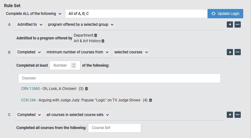This screenshot has width=251, height=138.
Task: Open the CRN 11860 course link
Action: tap(30, 88)
